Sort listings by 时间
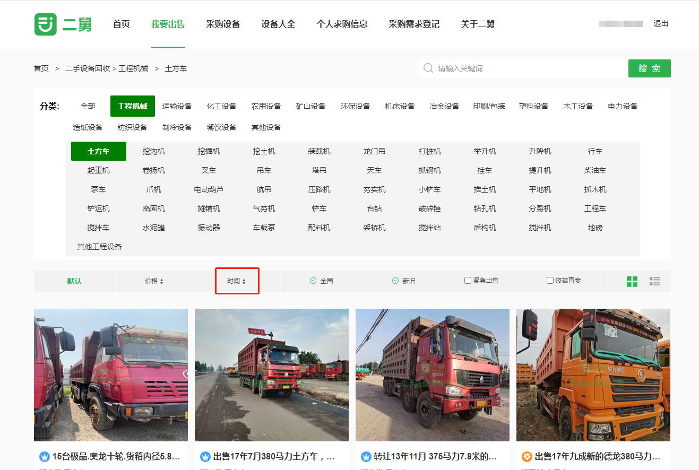699x470 pixels. pyautogui.click(x=237, y=281)
